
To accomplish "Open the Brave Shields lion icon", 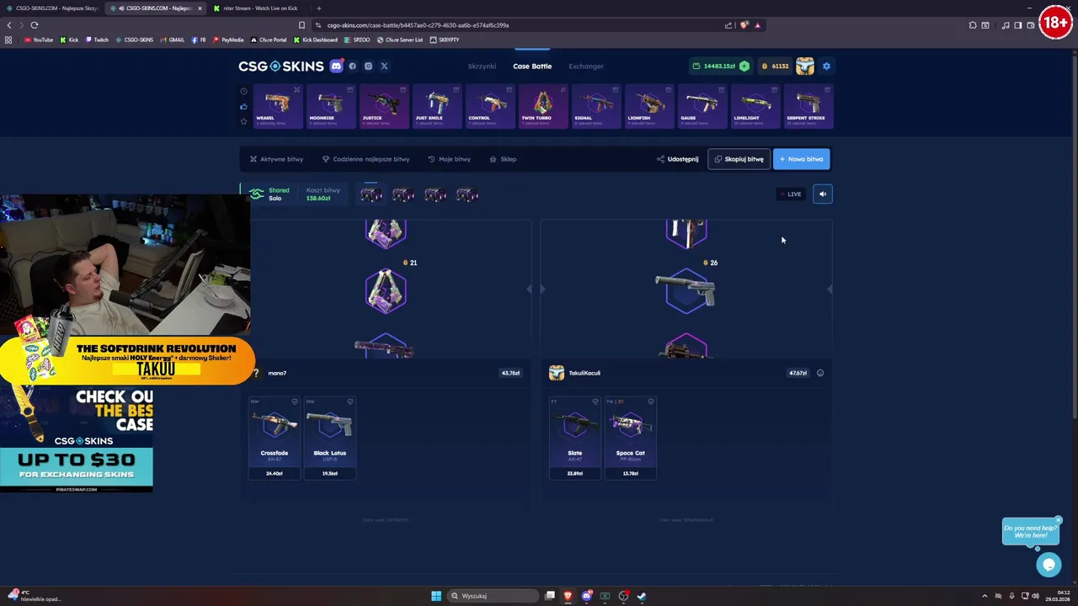I will point(744,25).
